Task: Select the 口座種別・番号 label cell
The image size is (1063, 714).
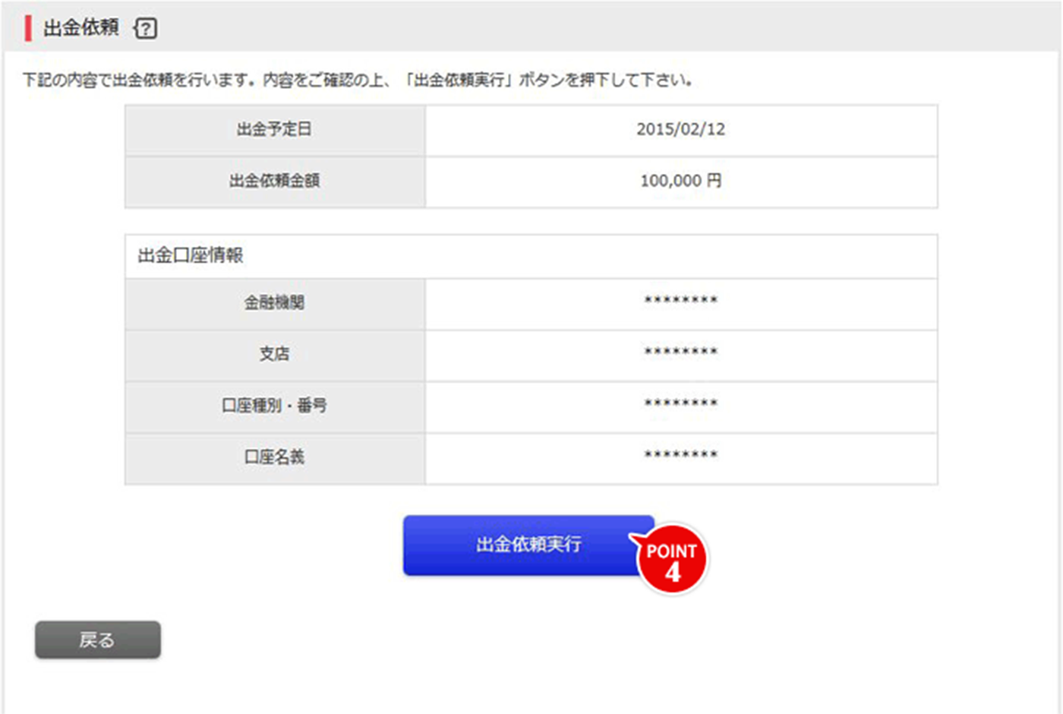Action: (275, 406)
